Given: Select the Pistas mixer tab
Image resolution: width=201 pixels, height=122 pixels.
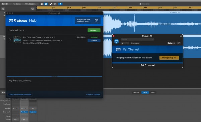Looking at the screenshot, I should (x=145, y=92).
